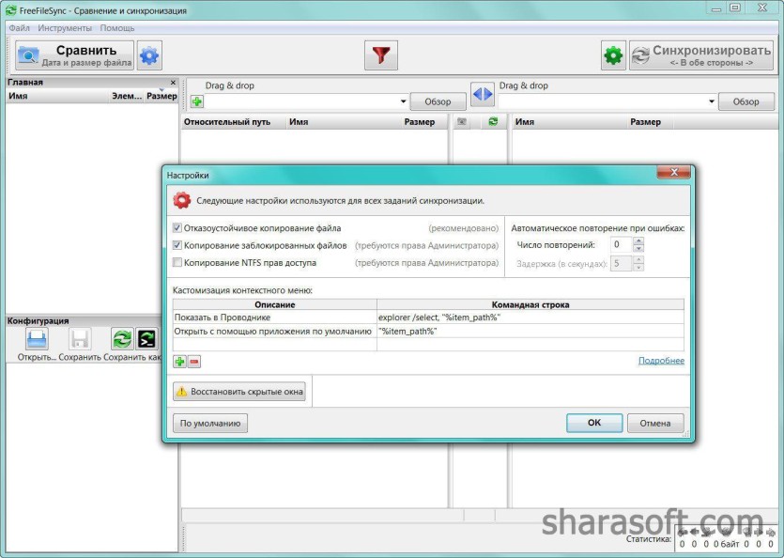The height and width of the screenshot is (558, 784).
Task: Click the Синхронизировать button
Action: coord(701,55)
